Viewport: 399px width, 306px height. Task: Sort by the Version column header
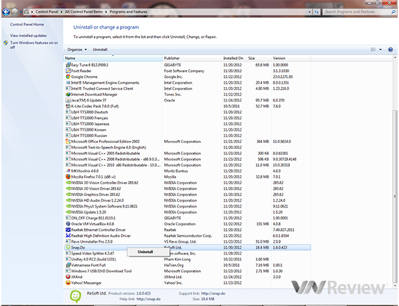[291, 58]
